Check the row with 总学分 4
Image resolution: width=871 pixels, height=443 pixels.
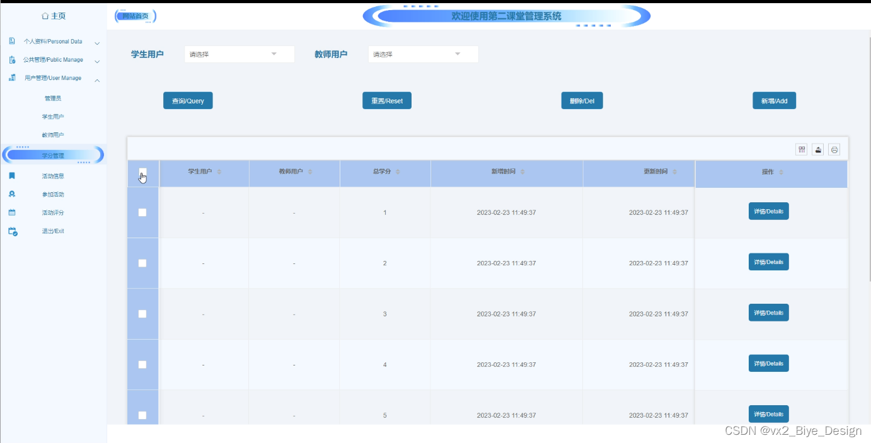pos(142,364)
